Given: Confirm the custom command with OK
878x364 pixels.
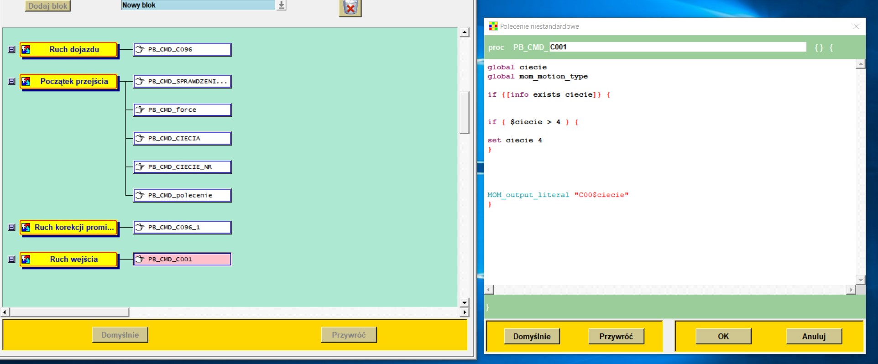Looking at the screenshot, I should tap(723, 337).
